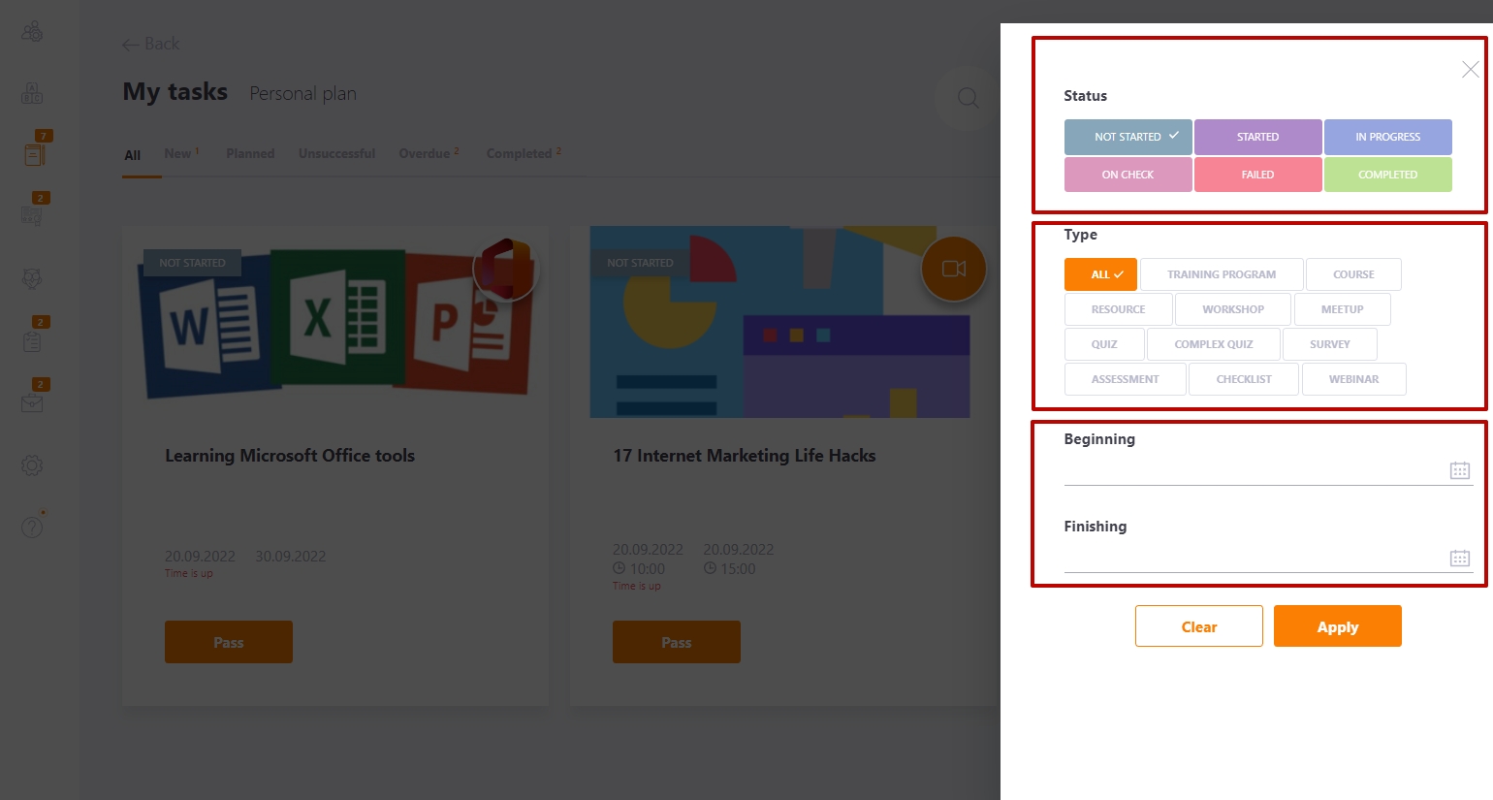This screenshot has height=800, width=1493.
Task: Select the Training Program type filter
Action: point(1222,274)
